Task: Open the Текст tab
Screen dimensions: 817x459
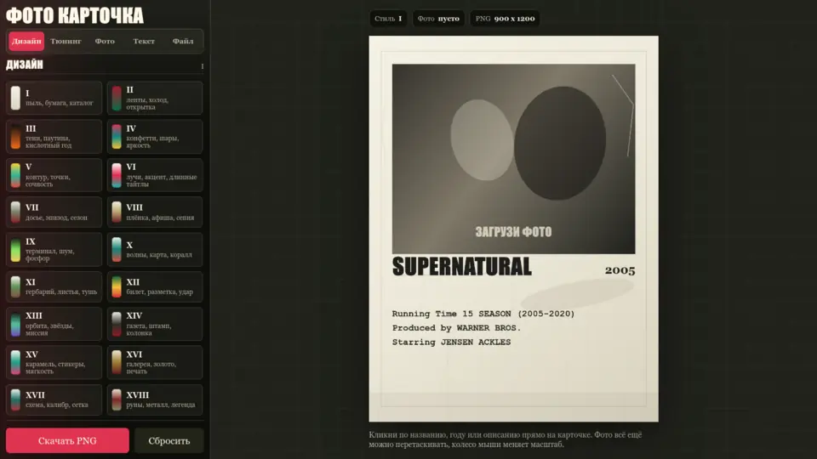Action: point(144,42)
